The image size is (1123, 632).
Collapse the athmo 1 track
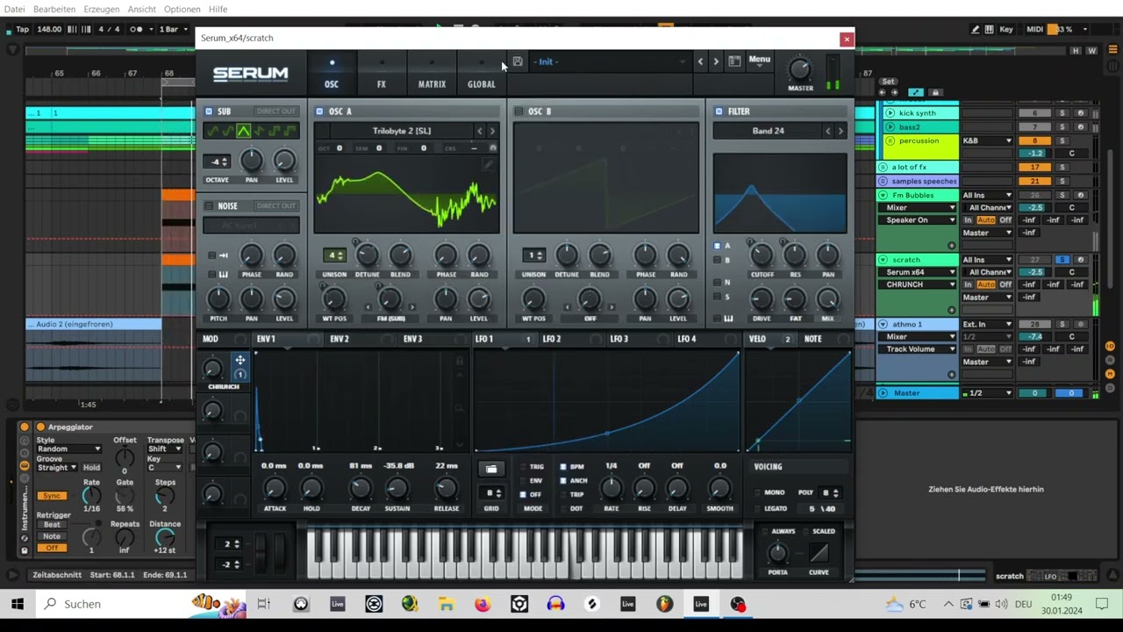[x=883, y=324]
